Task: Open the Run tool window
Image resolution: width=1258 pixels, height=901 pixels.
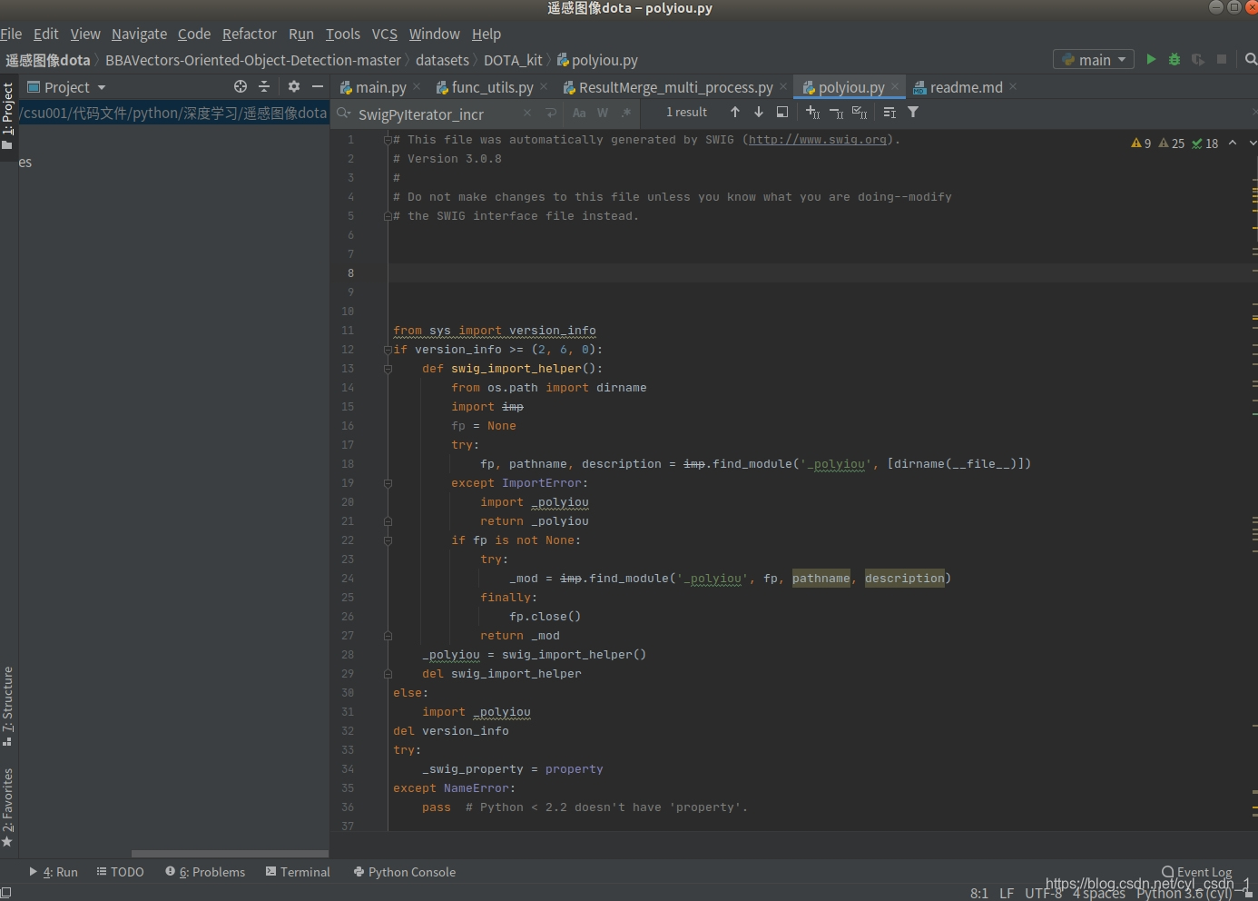Action: 54,872
